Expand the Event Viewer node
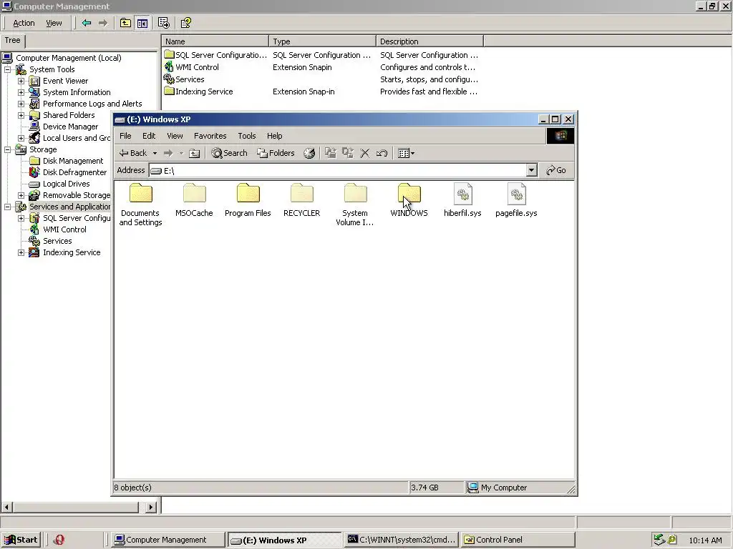 click(21, 81)
